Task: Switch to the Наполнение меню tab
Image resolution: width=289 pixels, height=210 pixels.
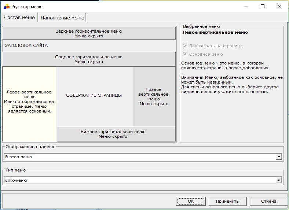Action: click(x=62, y=18)
